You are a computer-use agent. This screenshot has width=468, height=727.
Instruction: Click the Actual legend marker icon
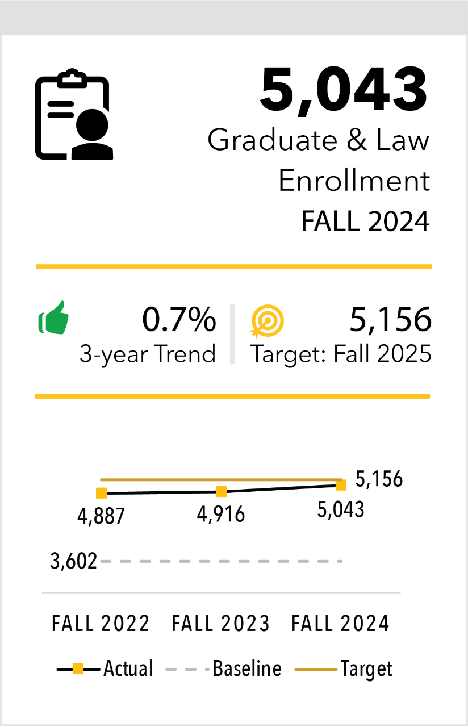(78, 669)
